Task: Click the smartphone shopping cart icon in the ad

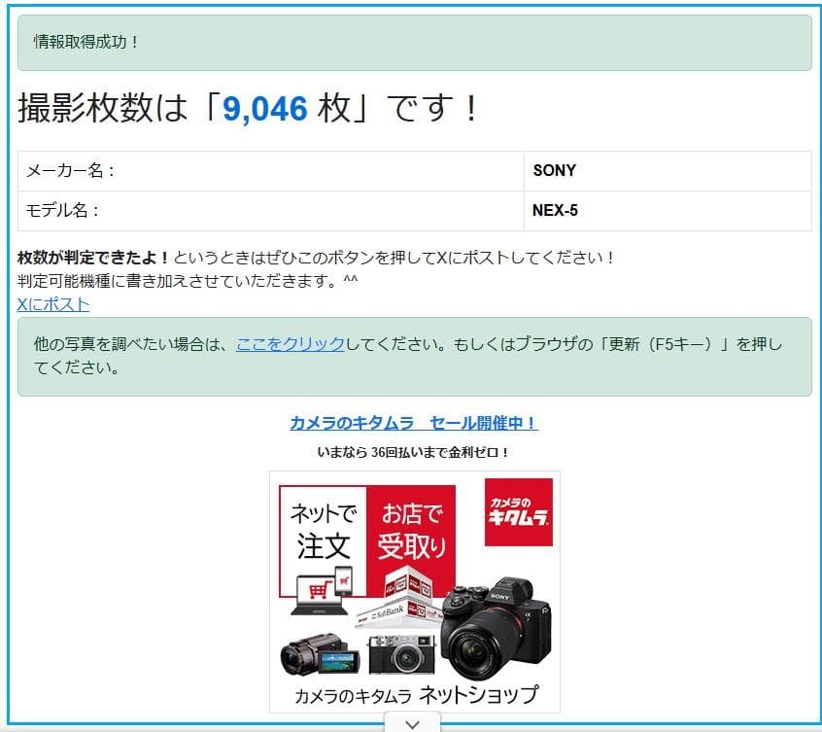Action: (342, 582)
